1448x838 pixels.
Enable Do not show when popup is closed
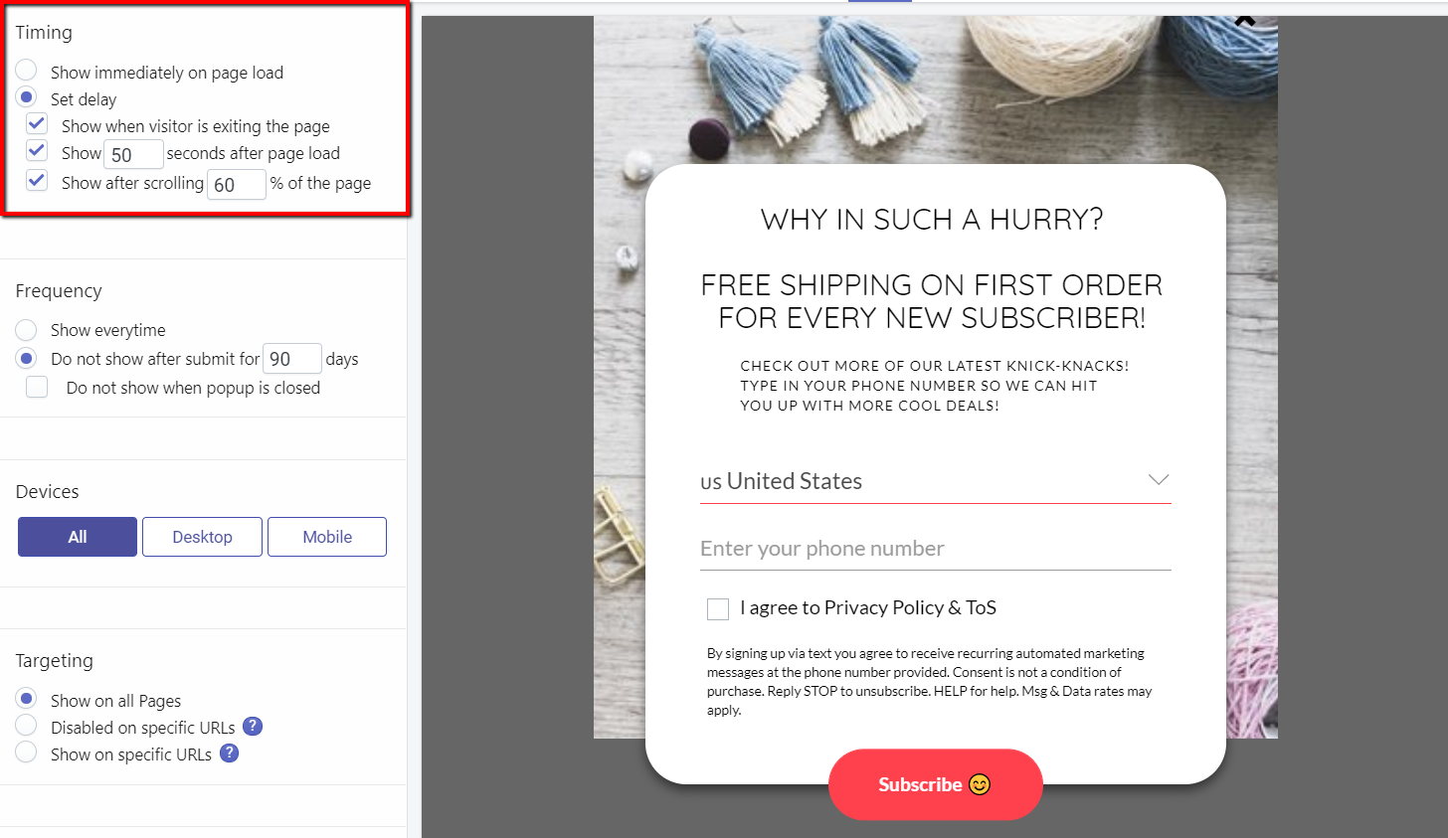[x=37, y=387]
